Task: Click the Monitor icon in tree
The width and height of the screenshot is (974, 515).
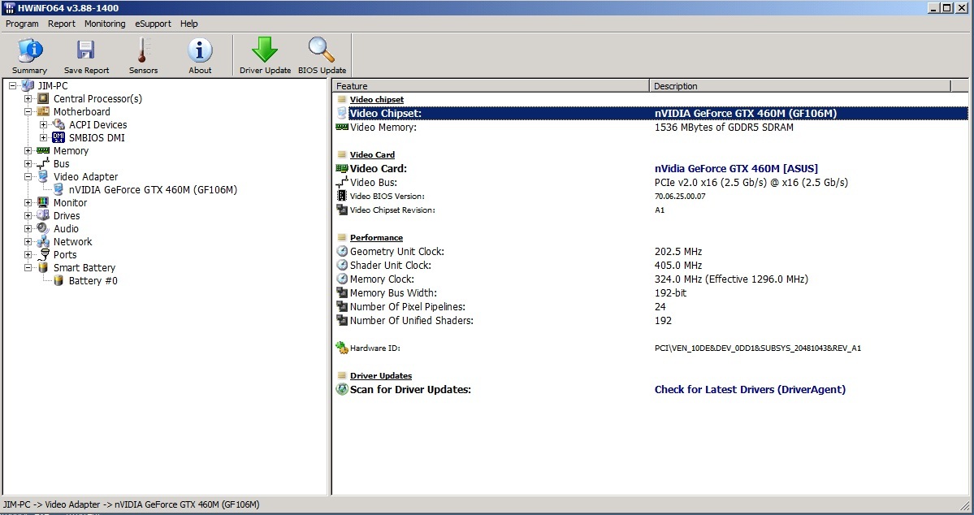Action: point(43,202)
